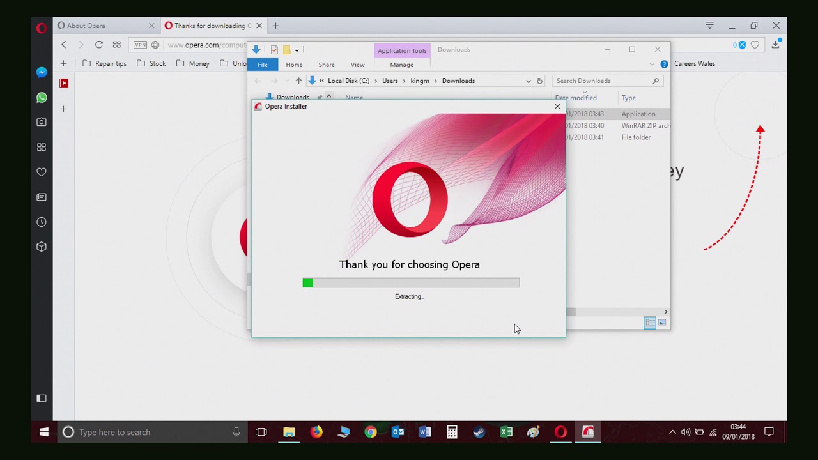Open Firefox from the taskbar
Image resolution: width=818 pixels, height=460 pixels.
point(316,432)
